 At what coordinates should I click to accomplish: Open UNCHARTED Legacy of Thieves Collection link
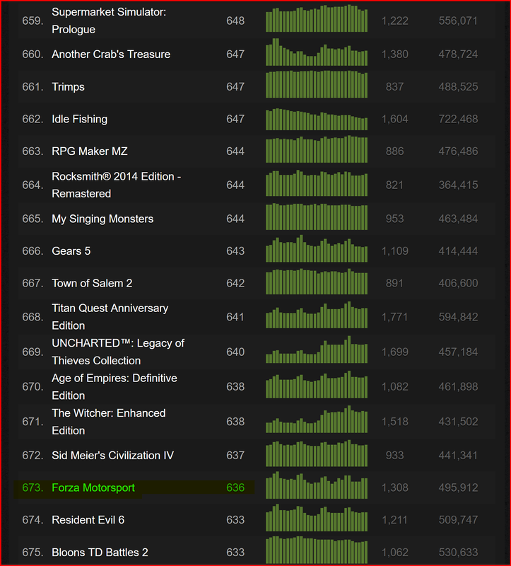tap(118, 352)
